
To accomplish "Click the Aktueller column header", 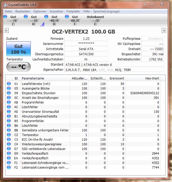I will [79, 78].
